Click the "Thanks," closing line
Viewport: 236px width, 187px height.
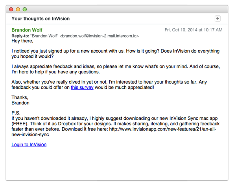coord(20,97)
